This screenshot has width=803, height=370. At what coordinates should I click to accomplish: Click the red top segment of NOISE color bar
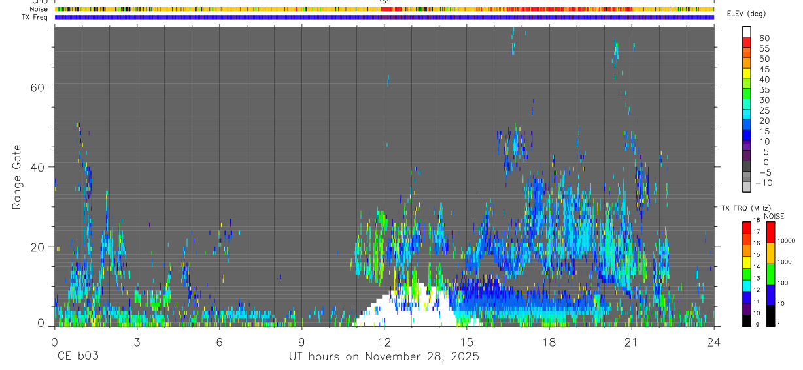click(770, 232)
